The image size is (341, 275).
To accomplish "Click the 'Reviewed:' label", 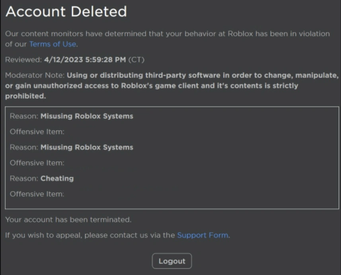I will tap(23, 60).
